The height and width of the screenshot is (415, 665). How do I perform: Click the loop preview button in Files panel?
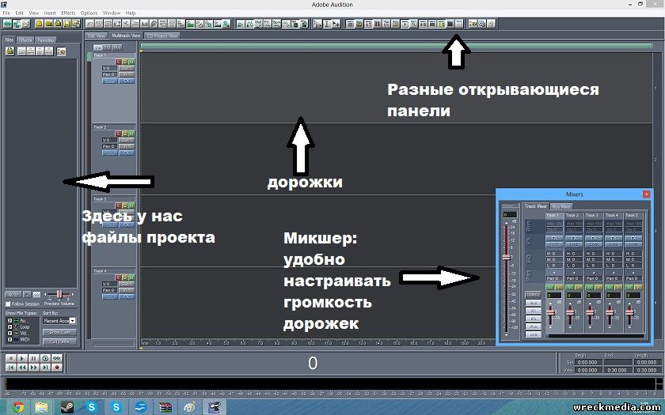click(x=36, y=294)
